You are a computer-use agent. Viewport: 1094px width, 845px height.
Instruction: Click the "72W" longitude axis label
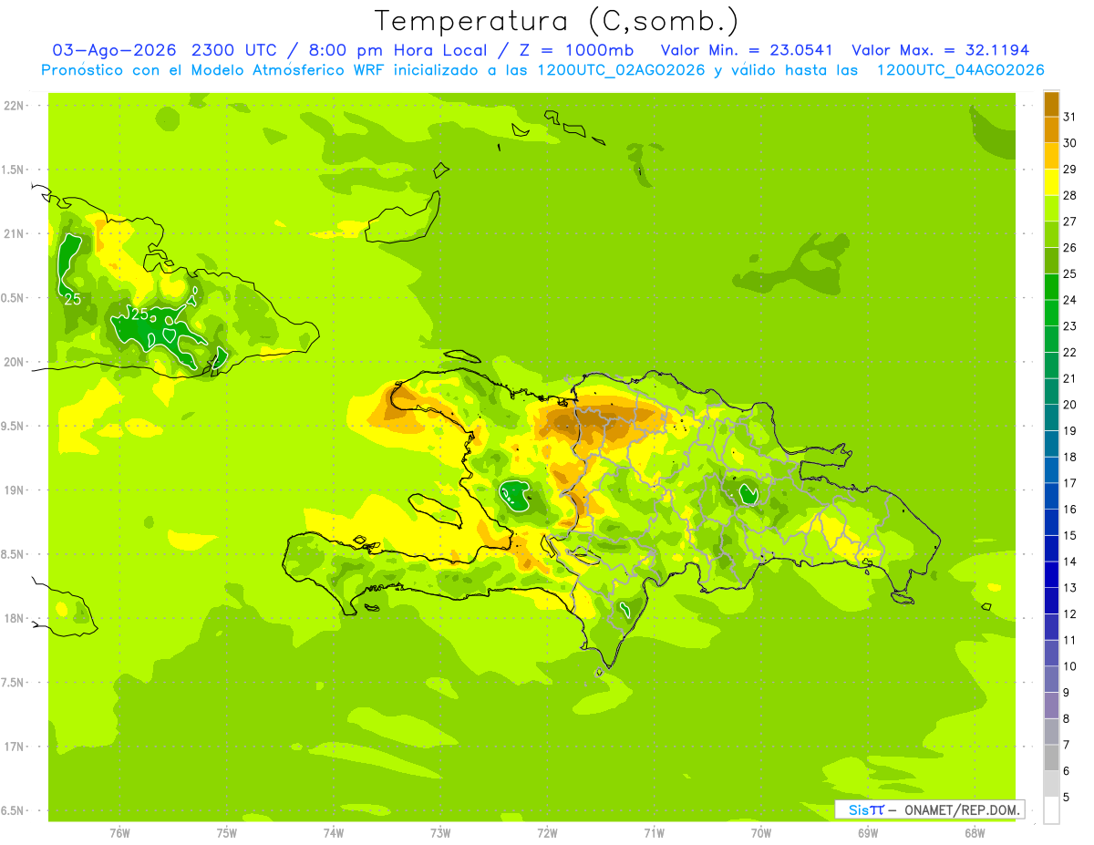547,833
